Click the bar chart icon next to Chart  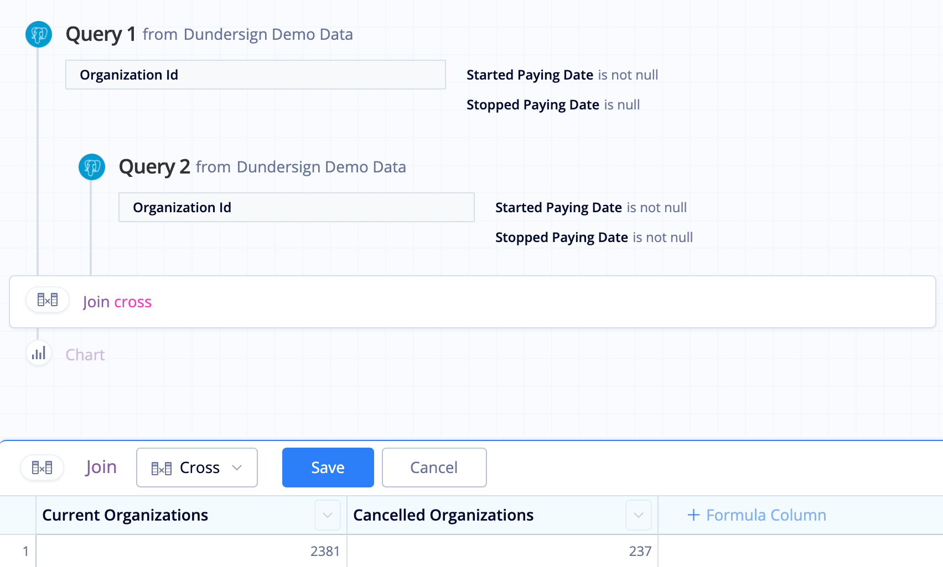point(39,353)
